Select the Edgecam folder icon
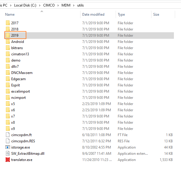The image size is (181, 195). tap(8, 79)
